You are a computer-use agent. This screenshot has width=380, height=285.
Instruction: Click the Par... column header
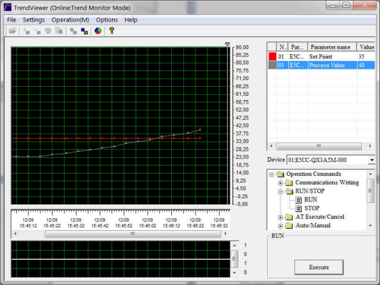(x=298, y=47)
